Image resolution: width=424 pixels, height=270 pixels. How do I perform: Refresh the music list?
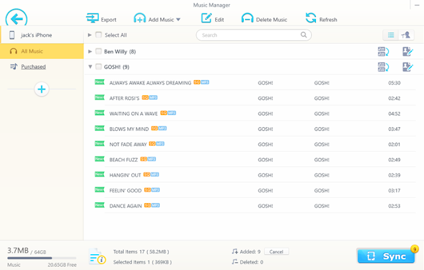pyautogui.click(x=311, y=19)
